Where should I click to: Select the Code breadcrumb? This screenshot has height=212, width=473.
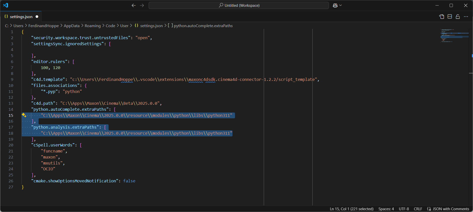110,26
